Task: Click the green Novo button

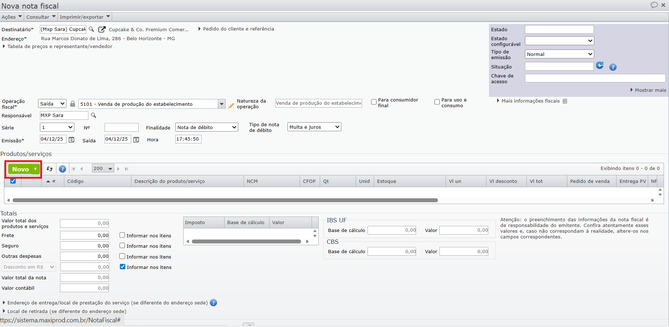Action: coord(20,169)
